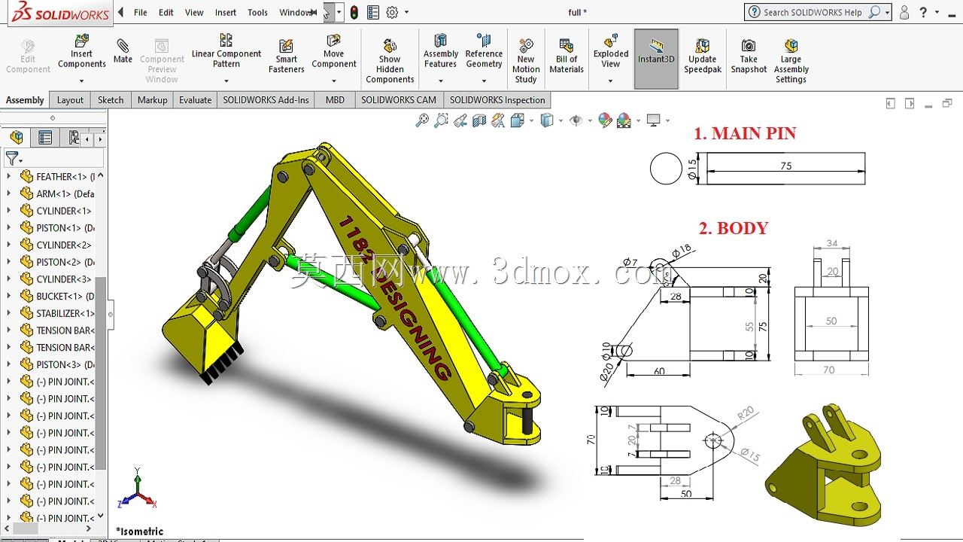Expand the STABILIZER<1> tree node
Image resolution: width=963 pixels, height=542 pixels.
point(9,313)
